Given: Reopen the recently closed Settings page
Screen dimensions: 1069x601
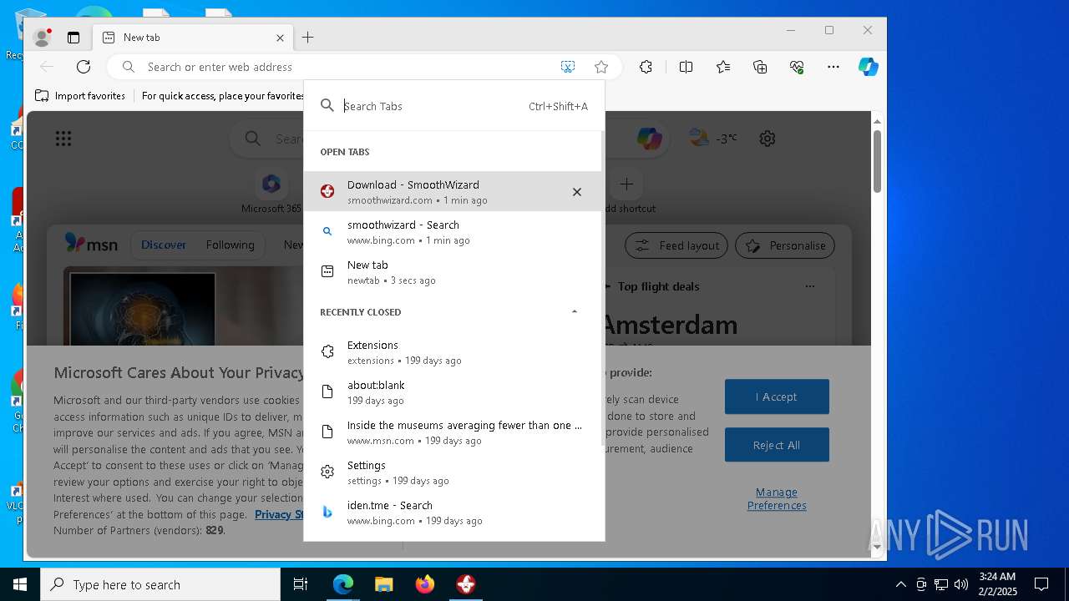Looking at the screenshot, I should [453, 472].
